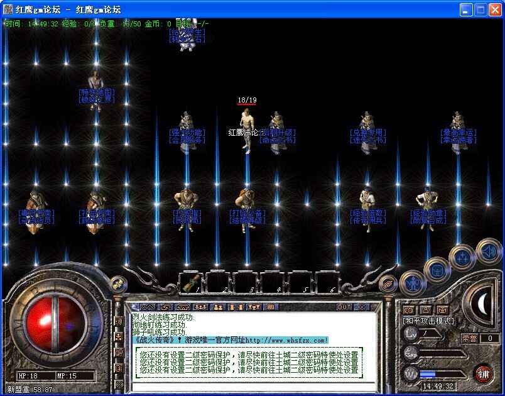Screen dimensions: 505x396
Task: Click the linked-figures trade icon in chat toolbar
Action: coord(236,307)
